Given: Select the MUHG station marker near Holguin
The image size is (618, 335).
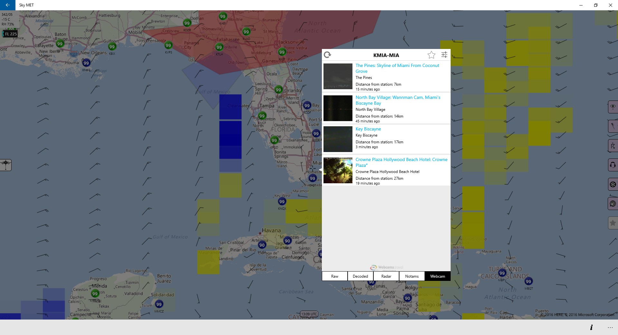Looking at the screenshot, I should pos(407,298).
